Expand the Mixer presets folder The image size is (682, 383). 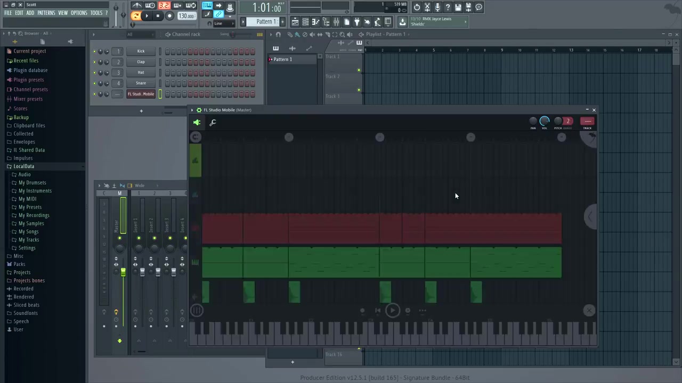pos(28,99)
